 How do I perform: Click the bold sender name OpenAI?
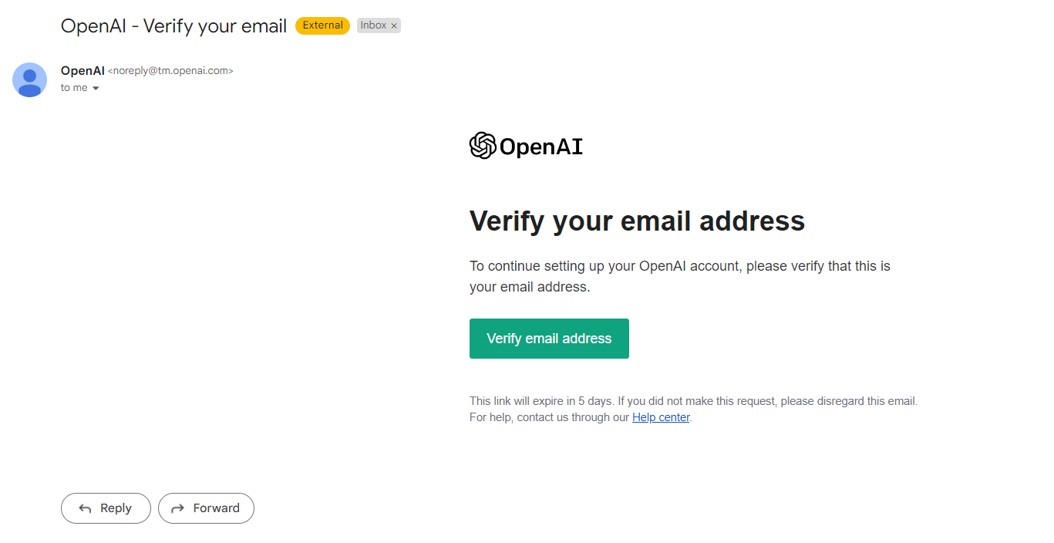pos(83,70)
